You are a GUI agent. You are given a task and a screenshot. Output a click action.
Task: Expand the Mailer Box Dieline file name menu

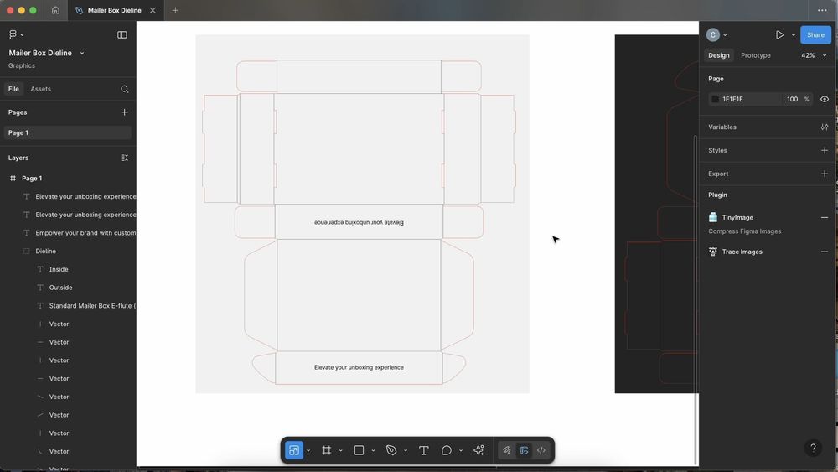[x=81, y=53]
